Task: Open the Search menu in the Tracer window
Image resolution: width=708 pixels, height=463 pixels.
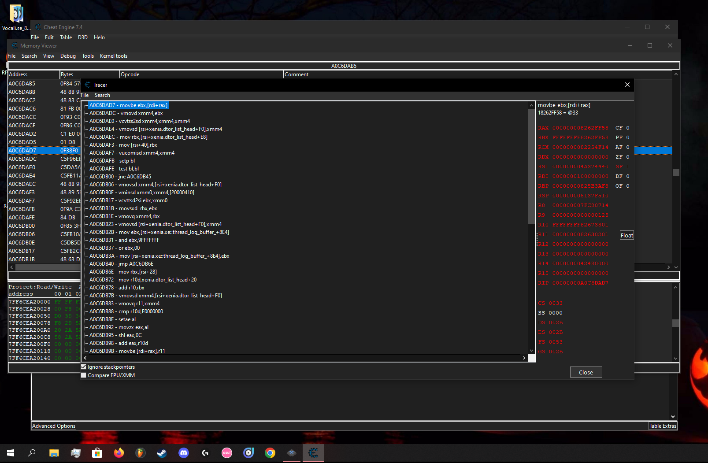Action: (102, 95)
